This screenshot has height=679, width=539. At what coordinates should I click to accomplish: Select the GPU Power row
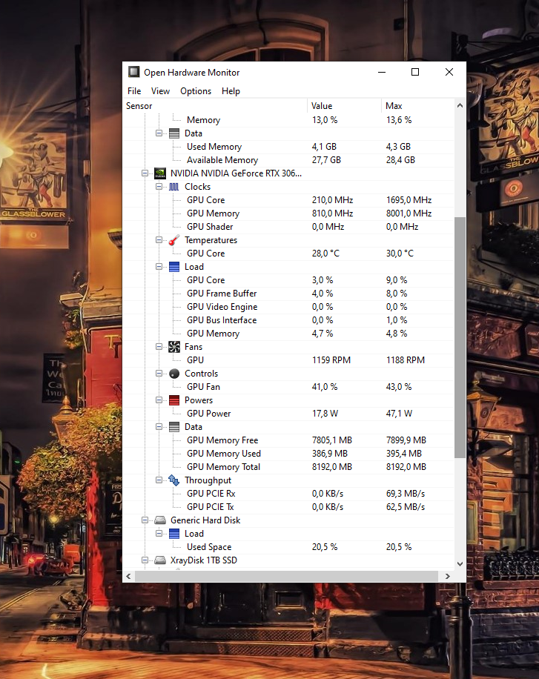(x=288, y=414)
